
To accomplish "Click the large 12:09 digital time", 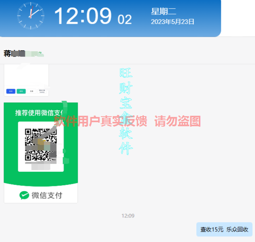I will click(x=83, y=17).
